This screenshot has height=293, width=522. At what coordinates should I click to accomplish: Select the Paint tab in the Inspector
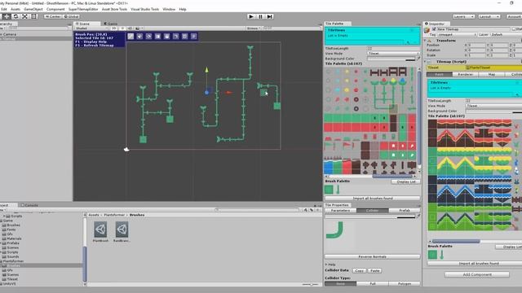(x=439, y=74)
